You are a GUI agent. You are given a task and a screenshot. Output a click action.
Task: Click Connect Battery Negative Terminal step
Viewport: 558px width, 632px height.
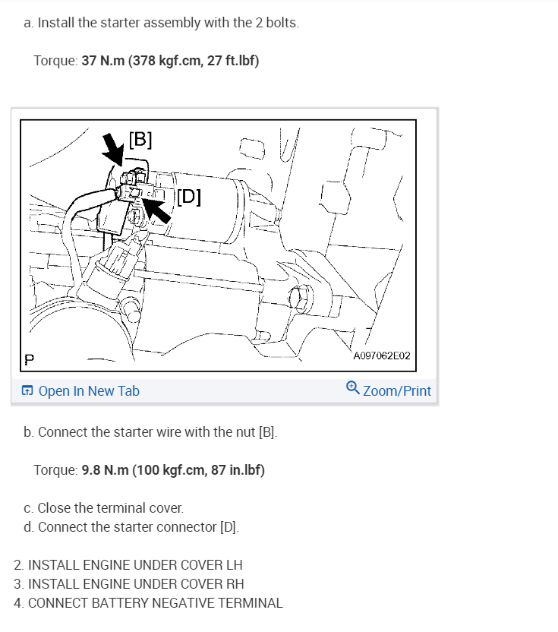pyautogui.click(x=148, y=603)
